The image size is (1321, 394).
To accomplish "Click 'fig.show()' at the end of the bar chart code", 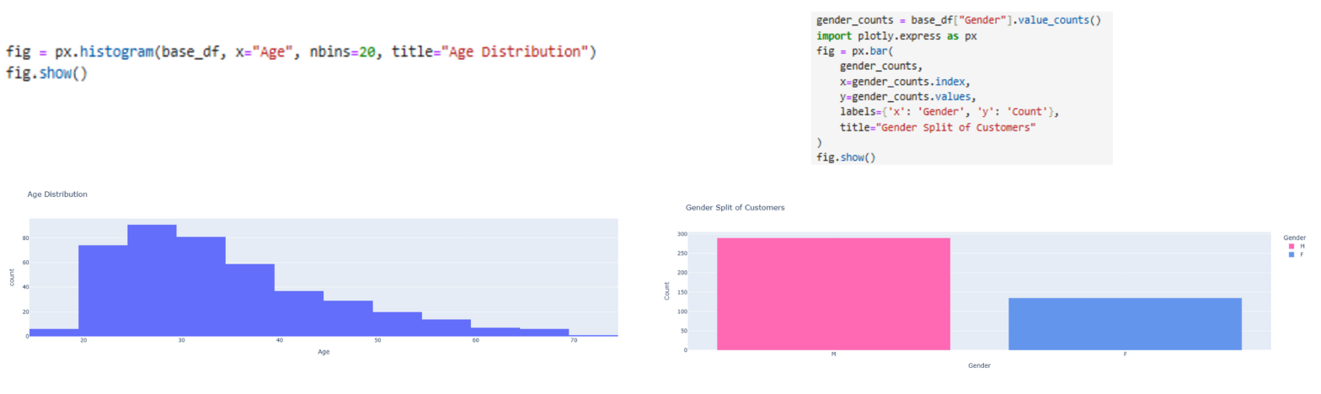I will pos(846,157).
